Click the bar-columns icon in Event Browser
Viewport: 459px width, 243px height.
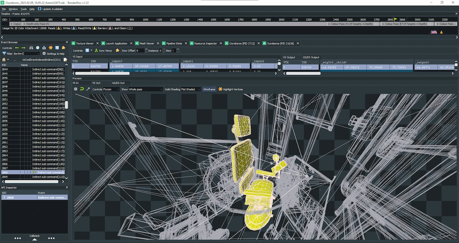(x=44, y=48)
